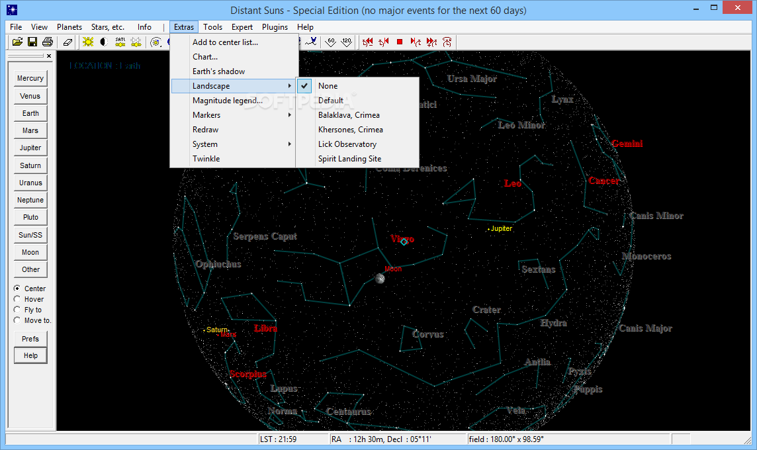The height and width of the screenshot is (450, 757).
Task: Choose Add to center list
Action: pyautogui.click(x=233, y=42)
